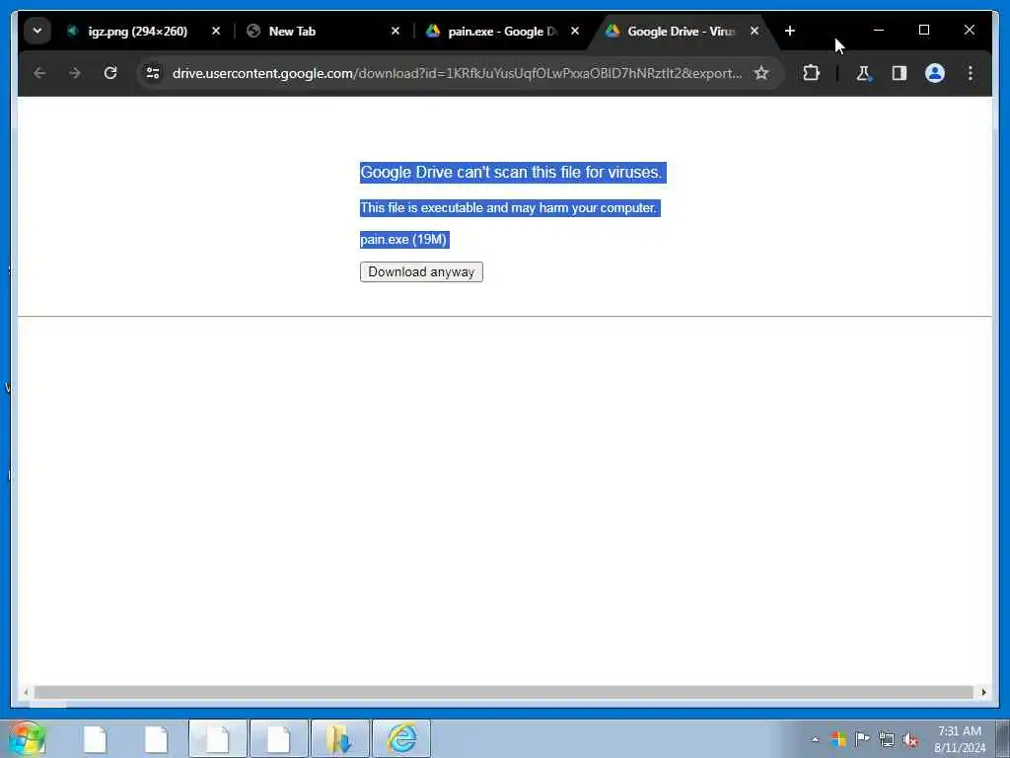Minimize the Chrome window
The height and width of the screenshot is (758, 1010).
(x=879, y=30)
